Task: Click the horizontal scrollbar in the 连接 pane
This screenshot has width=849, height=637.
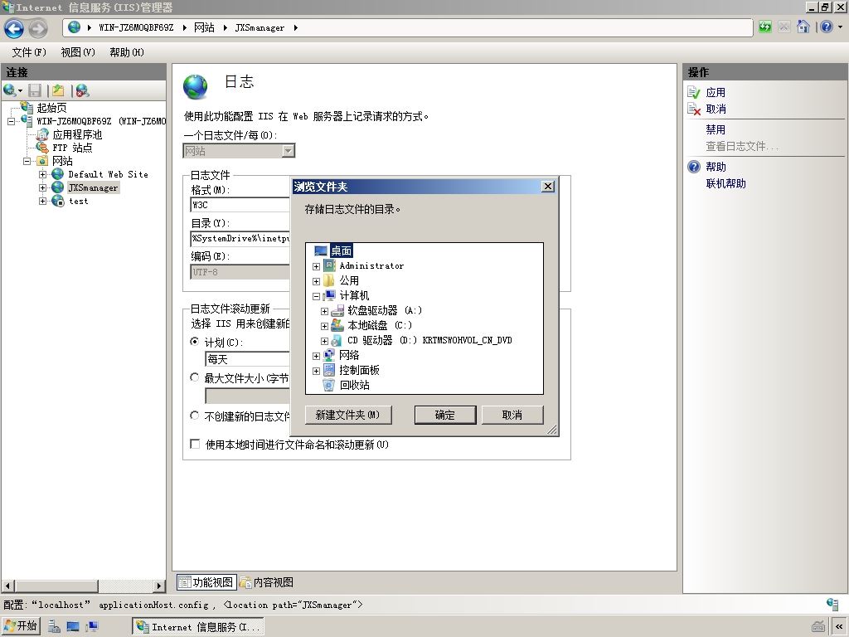Action: click(56, 586)
